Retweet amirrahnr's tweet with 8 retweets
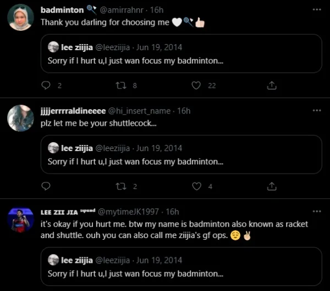The image size is (330, 291). click(121, 85)
